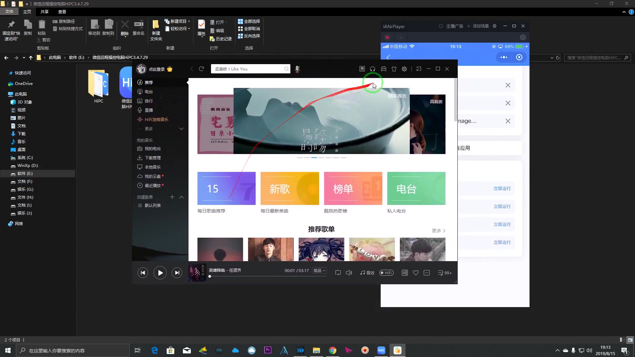The height and width of the screenshot is (357, 635).
Task: Click 历史记录 in Explorer ribbon
Action: (221, 39)
